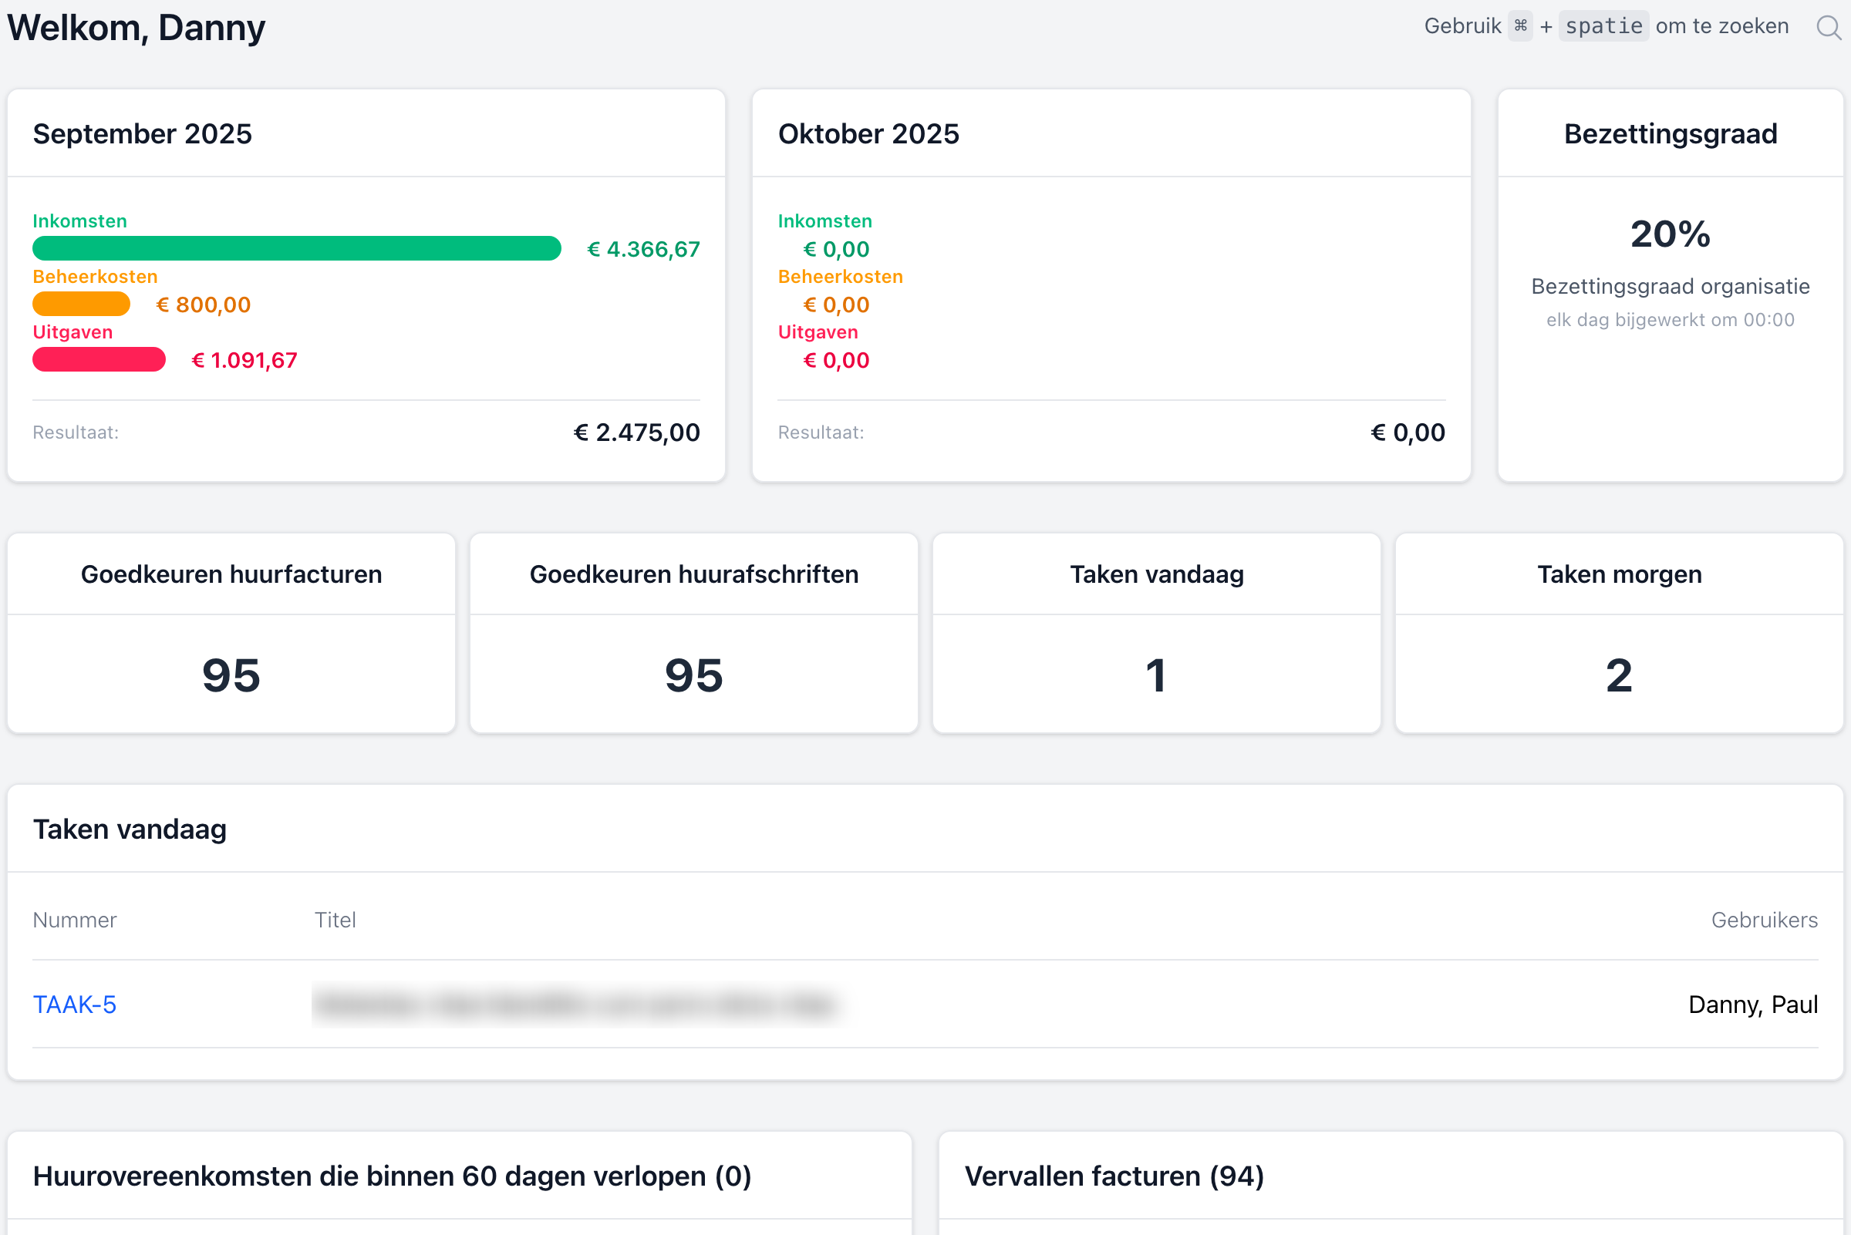Open task TAAK-5
The width and height of the screenshot is (1851, 1235).
pos(75,1004)
